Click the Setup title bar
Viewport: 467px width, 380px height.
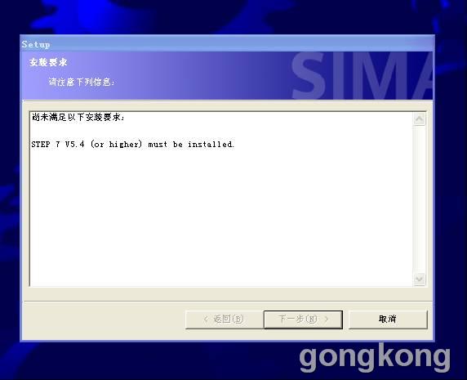227,44
